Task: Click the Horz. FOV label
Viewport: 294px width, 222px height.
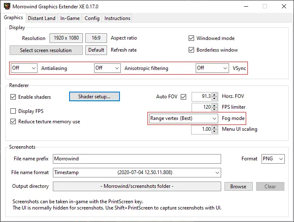Action: [233, 96]
